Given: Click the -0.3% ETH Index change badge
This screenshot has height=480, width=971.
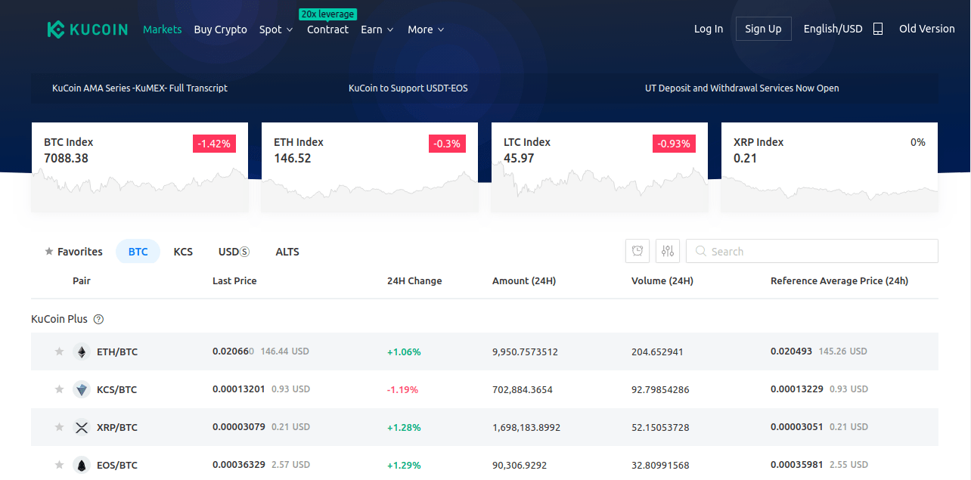Looking at the screenshot, I should [447, 143].
